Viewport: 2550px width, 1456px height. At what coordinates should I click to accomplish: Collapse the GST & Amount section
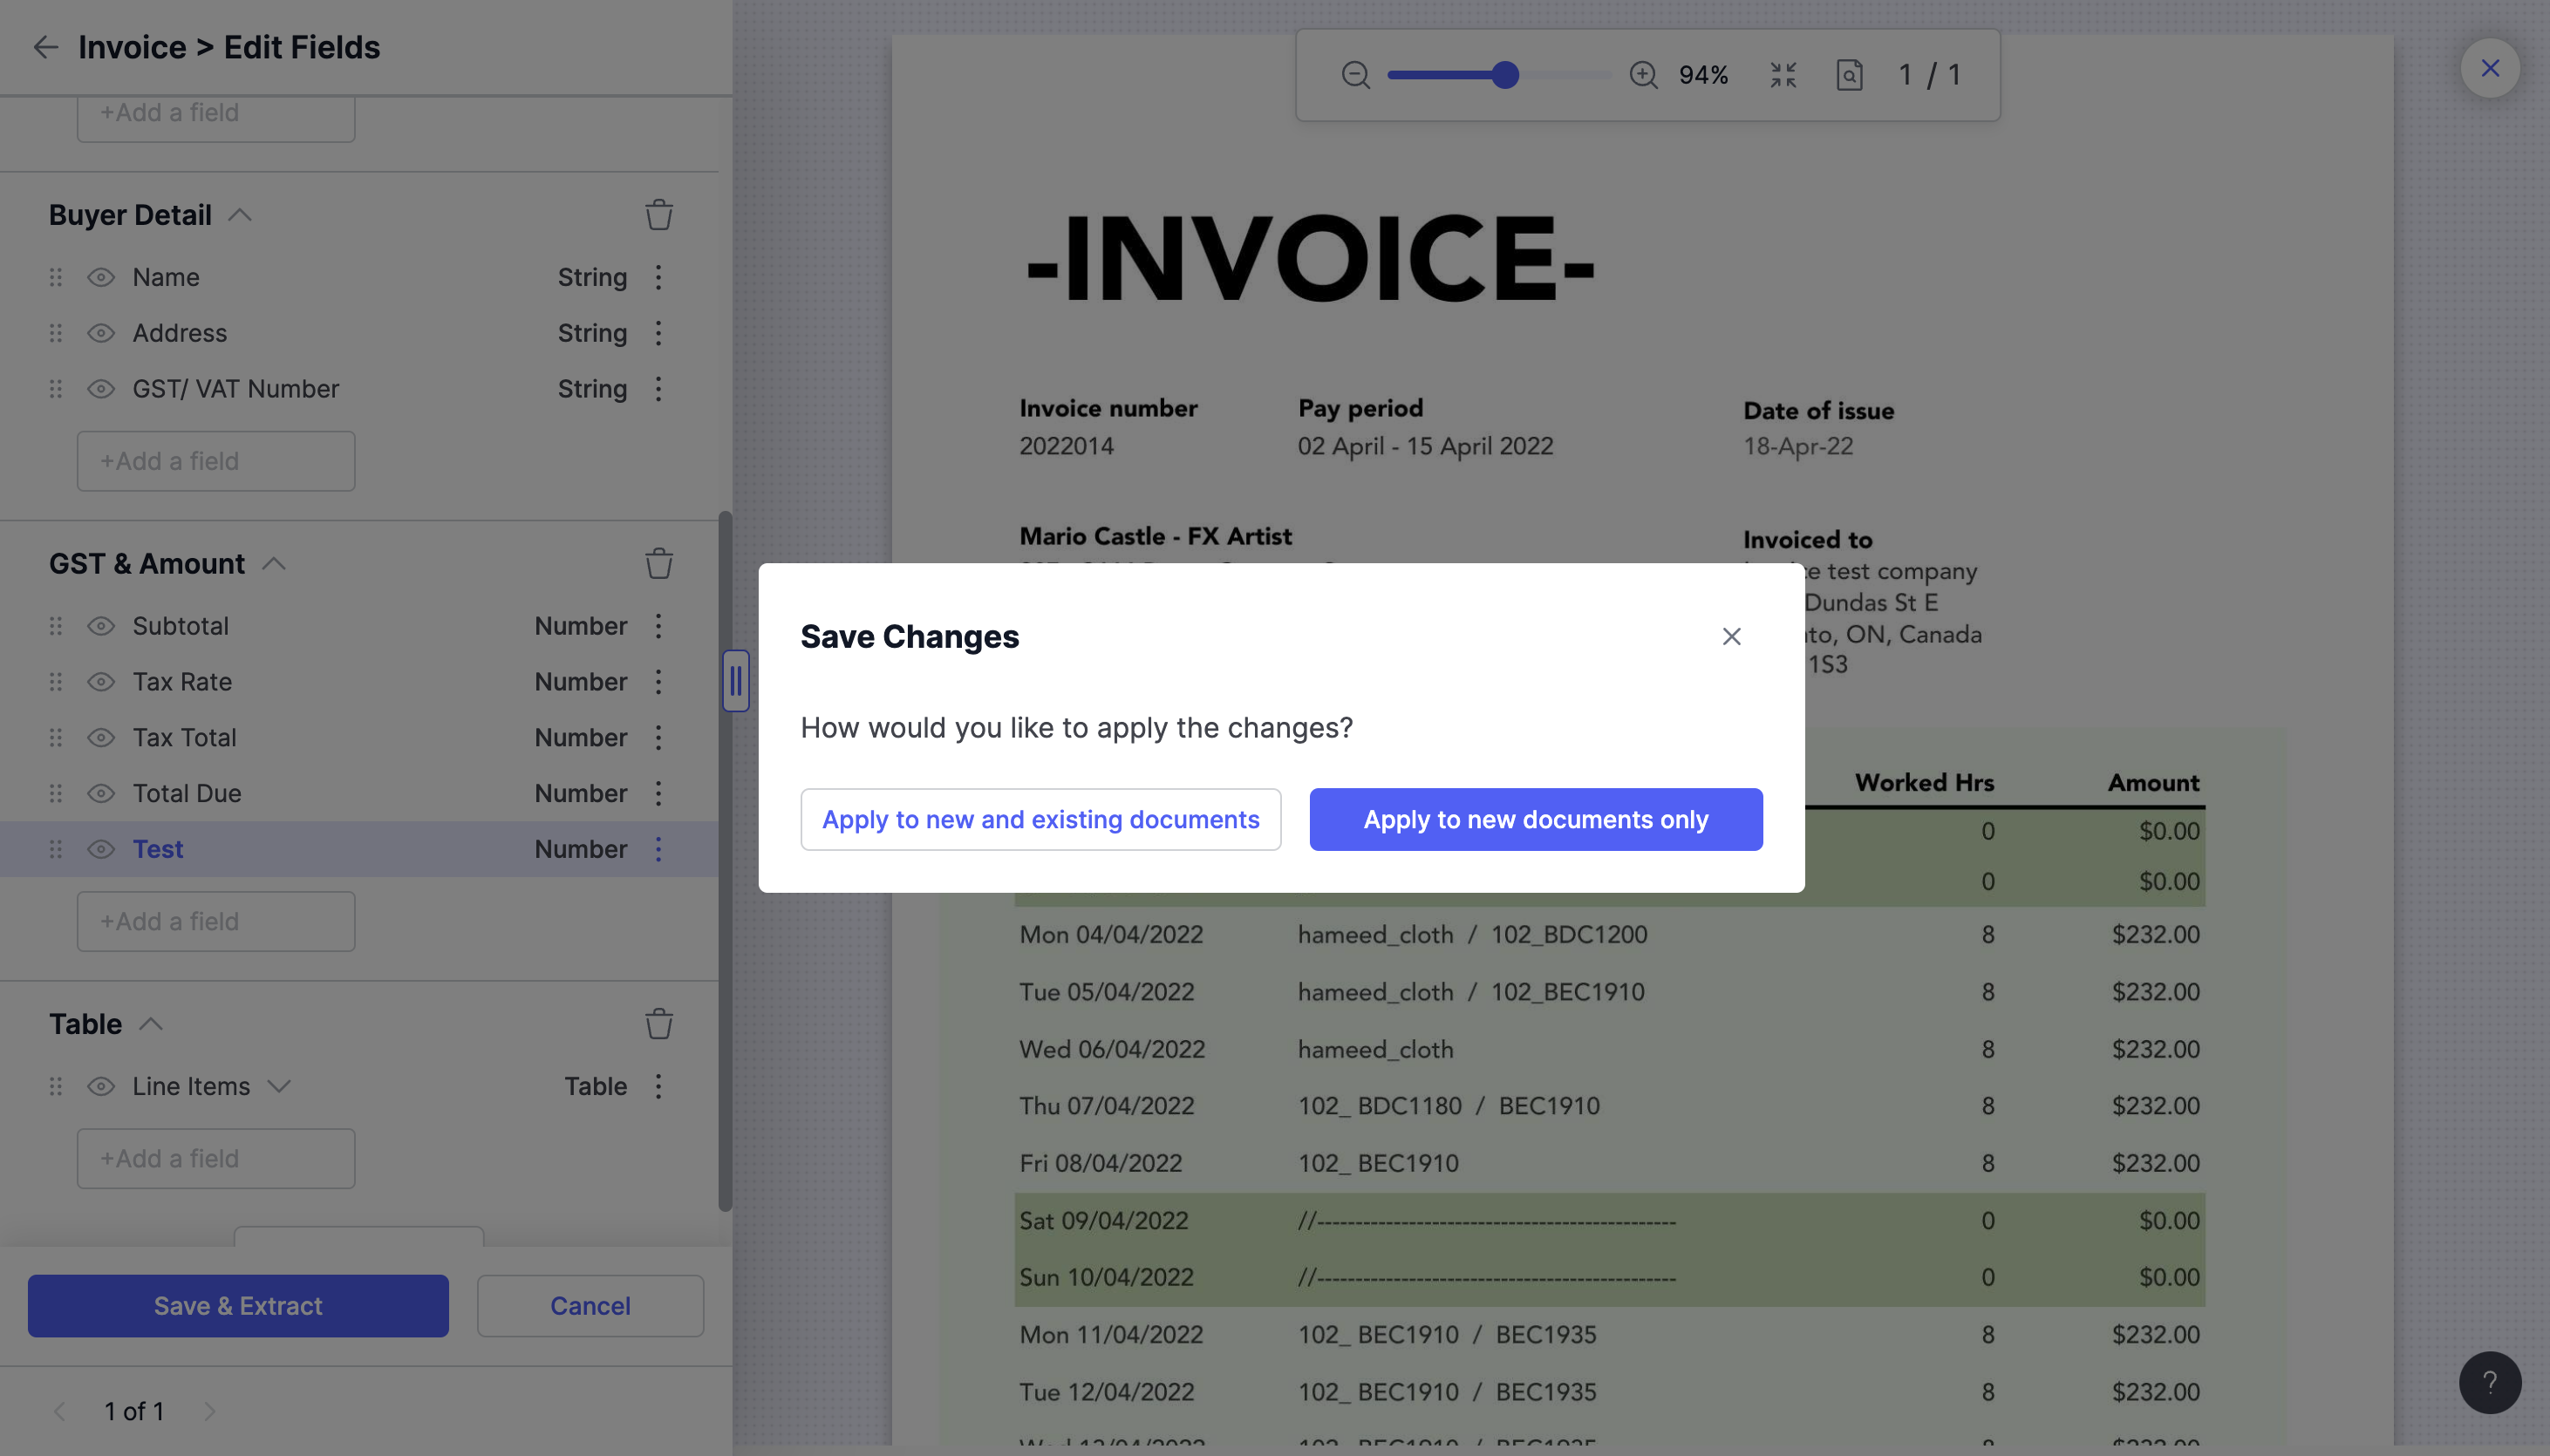[x=274, y=564]
